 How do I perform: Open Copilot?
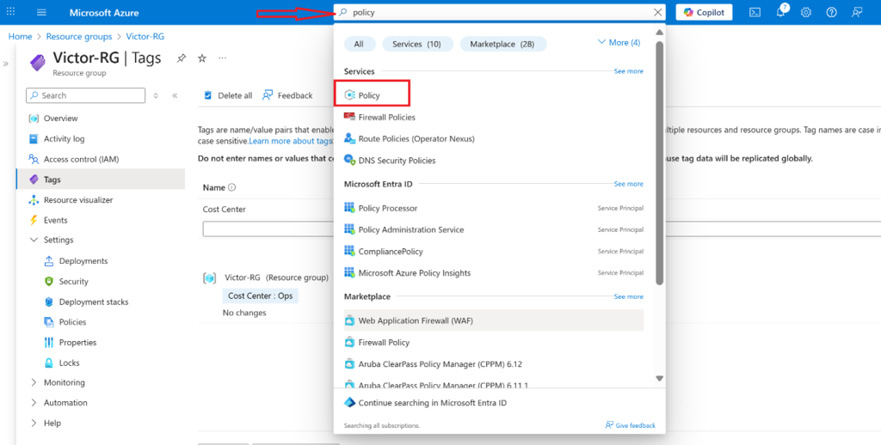tap(704, 12)
